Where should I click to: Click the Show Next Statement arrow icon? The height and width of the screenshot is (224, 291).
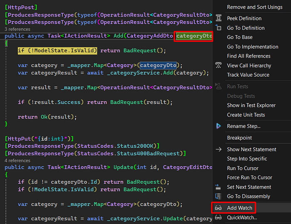[218, 149]
